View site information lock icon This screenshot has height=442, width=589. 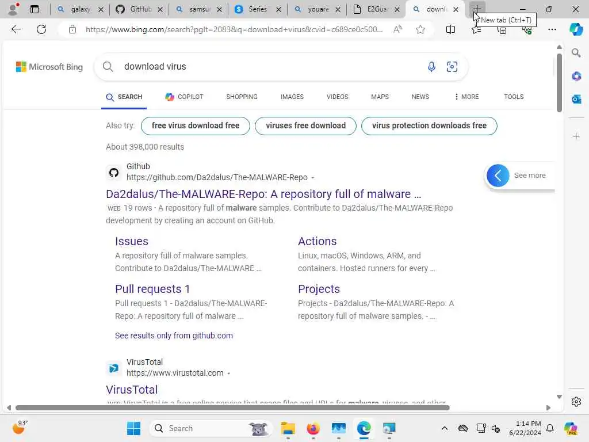coord(72,29)
